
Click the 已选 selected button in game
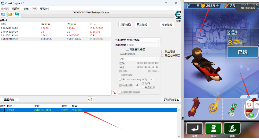pyautogui.click(x=243, y=52)
